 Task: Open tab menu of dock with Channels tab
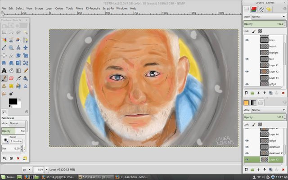click(x=285, y=9)
